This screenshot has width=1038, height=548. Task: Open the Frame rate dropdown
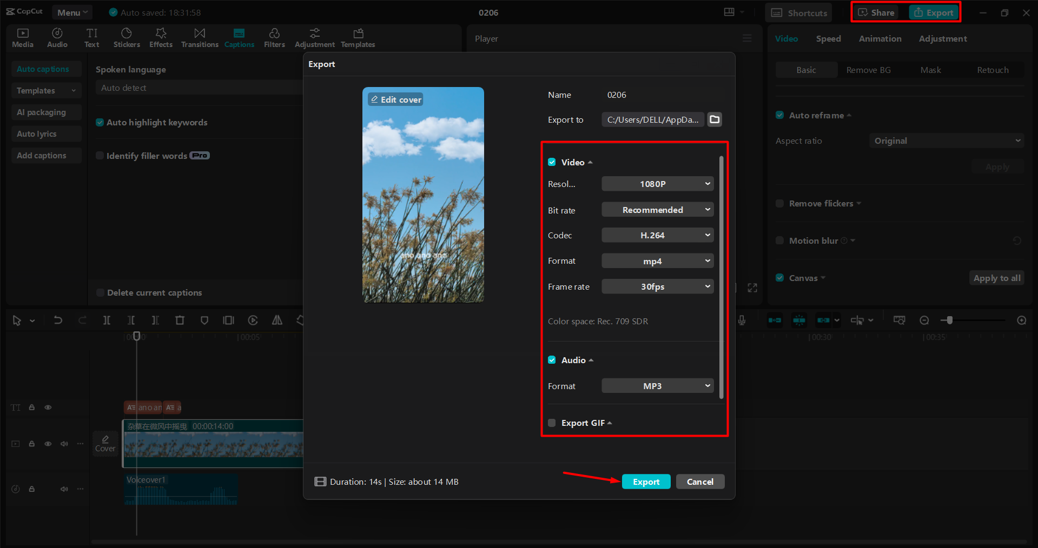pos(657,286)
